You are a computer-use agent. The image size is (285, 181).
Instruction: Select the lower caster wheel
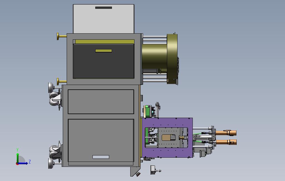click(54, 152)
